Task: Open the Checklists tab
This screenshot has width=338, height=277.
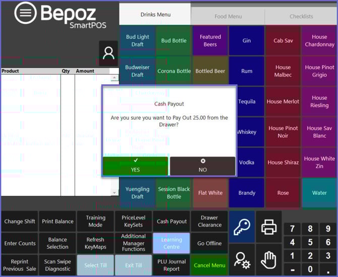Action: coord(301,16)
